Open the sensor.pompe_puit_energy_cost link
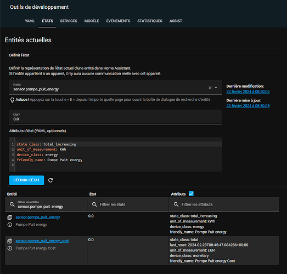Image resolution: width=287 pixels, height=274 pixels. (x=42, y=241)
